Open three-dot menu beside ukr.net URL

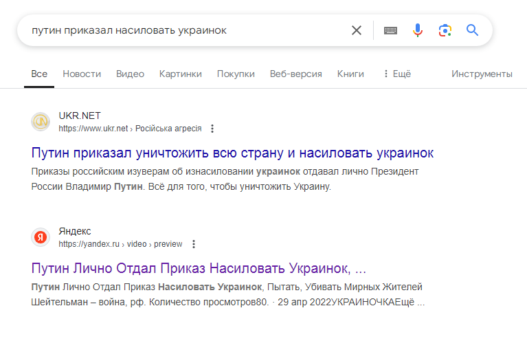click(212, 129)
